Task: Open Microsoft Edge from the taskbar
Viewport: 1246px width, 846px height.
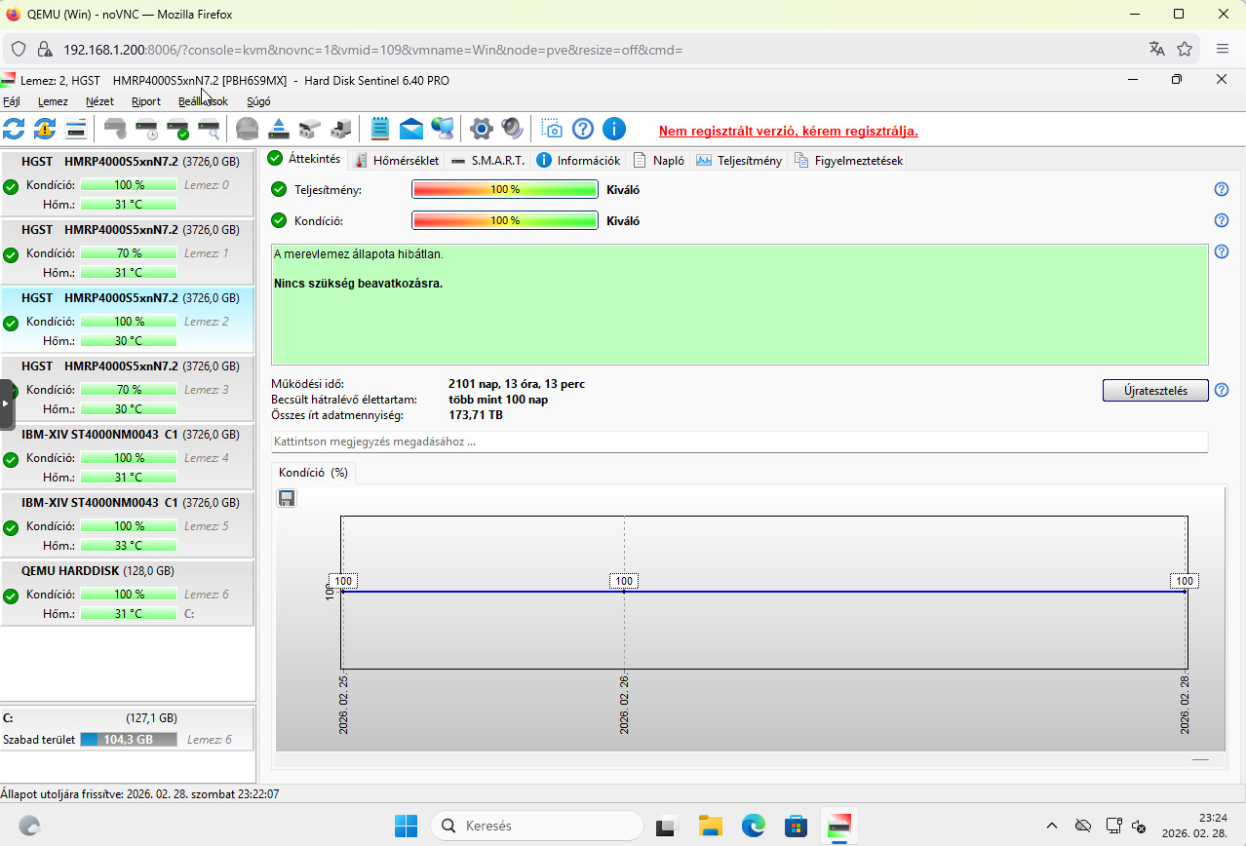Action: [x=753, y=826]
